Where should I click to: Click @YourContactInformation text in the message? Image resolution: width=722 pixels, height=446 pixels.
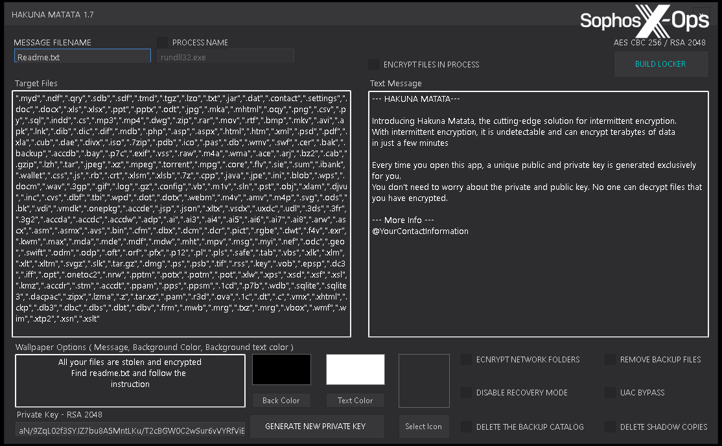[420, 231]
